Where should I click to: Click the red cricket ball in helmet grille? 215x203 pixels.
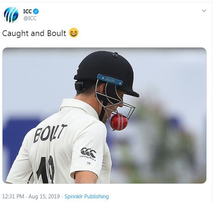119,122
